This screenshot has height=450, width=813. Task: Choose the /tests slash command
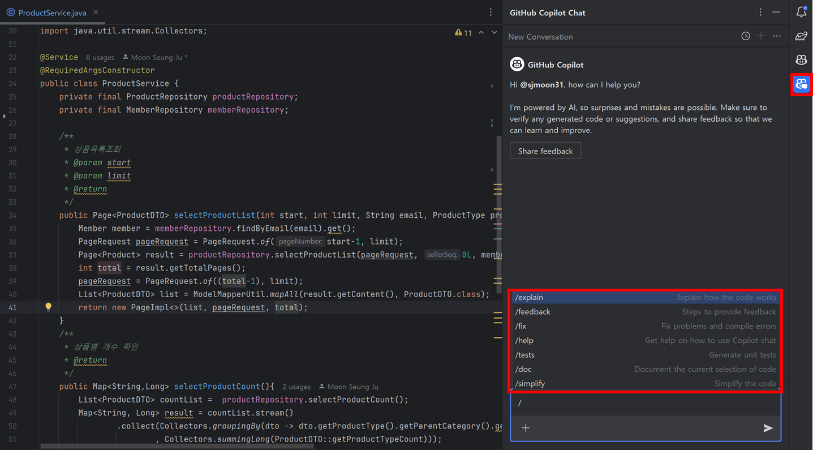click(x=646, y=355)
